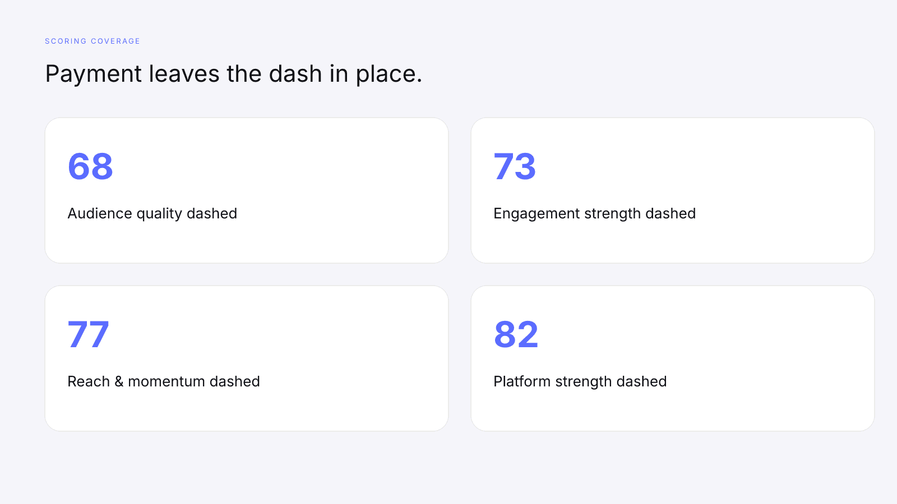The image size is (897, 504).
Task: Click the 'Reach & momentum dashed' label
Action: point(164,381)
